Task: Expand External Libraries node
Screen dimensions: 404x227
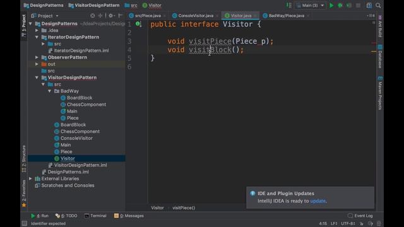Action: point(30,178)
